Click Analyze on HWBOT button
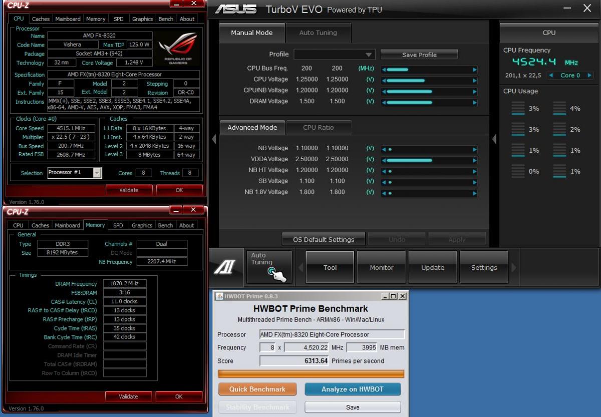Image resolution: width=601 pixels, height=417 pixels. coord(353,389)
